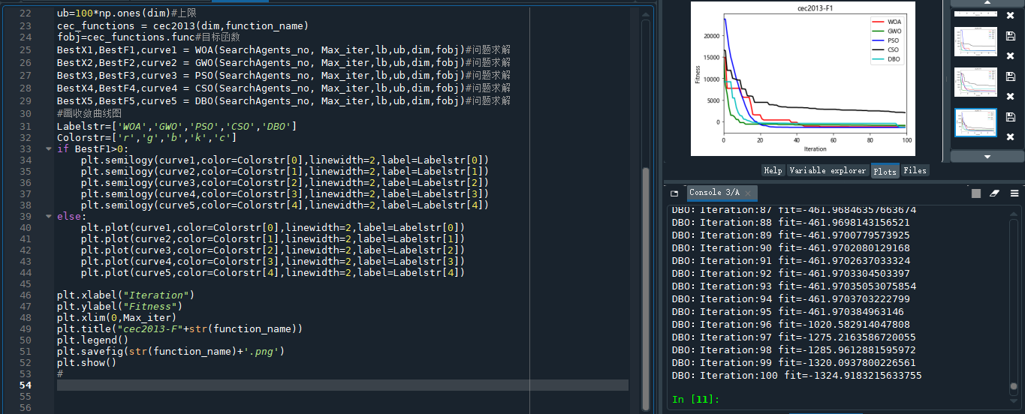The width and height of the screenshot is (1025, 414).
Task: Stop the running console kernel
Action: (x=975, y=193)
